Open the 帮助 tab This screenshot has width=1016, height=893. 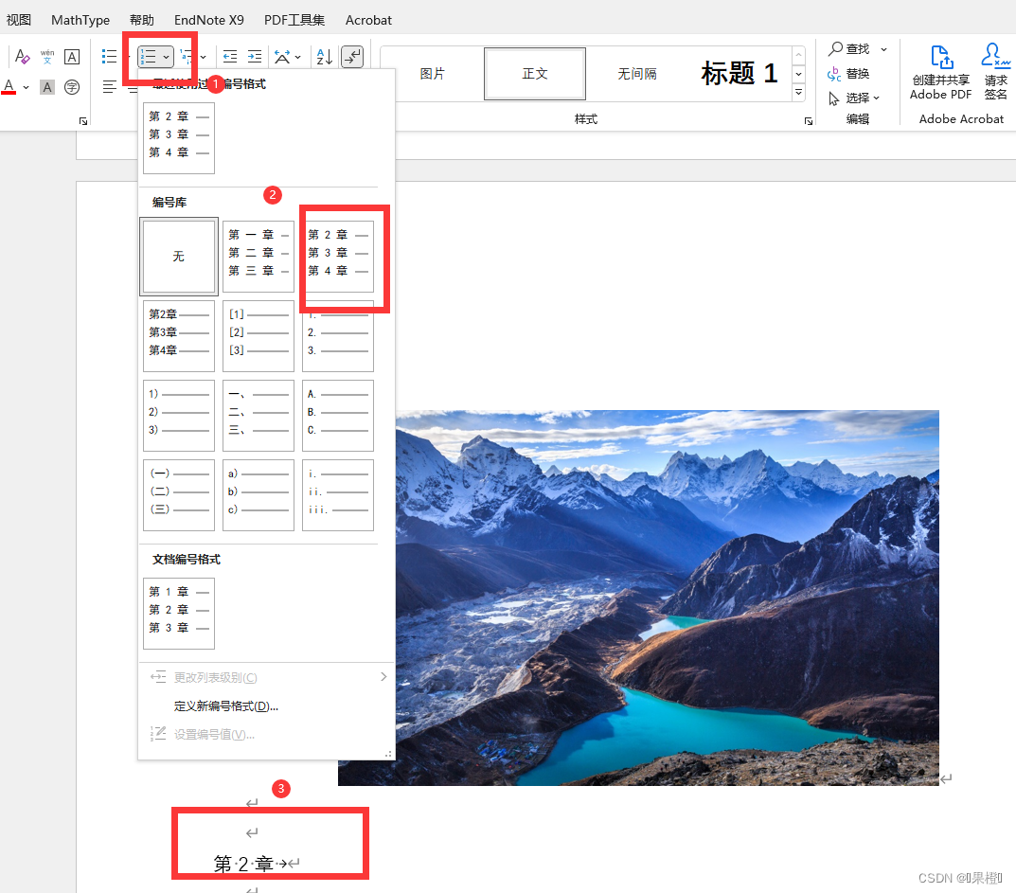(x=142, y=20)
